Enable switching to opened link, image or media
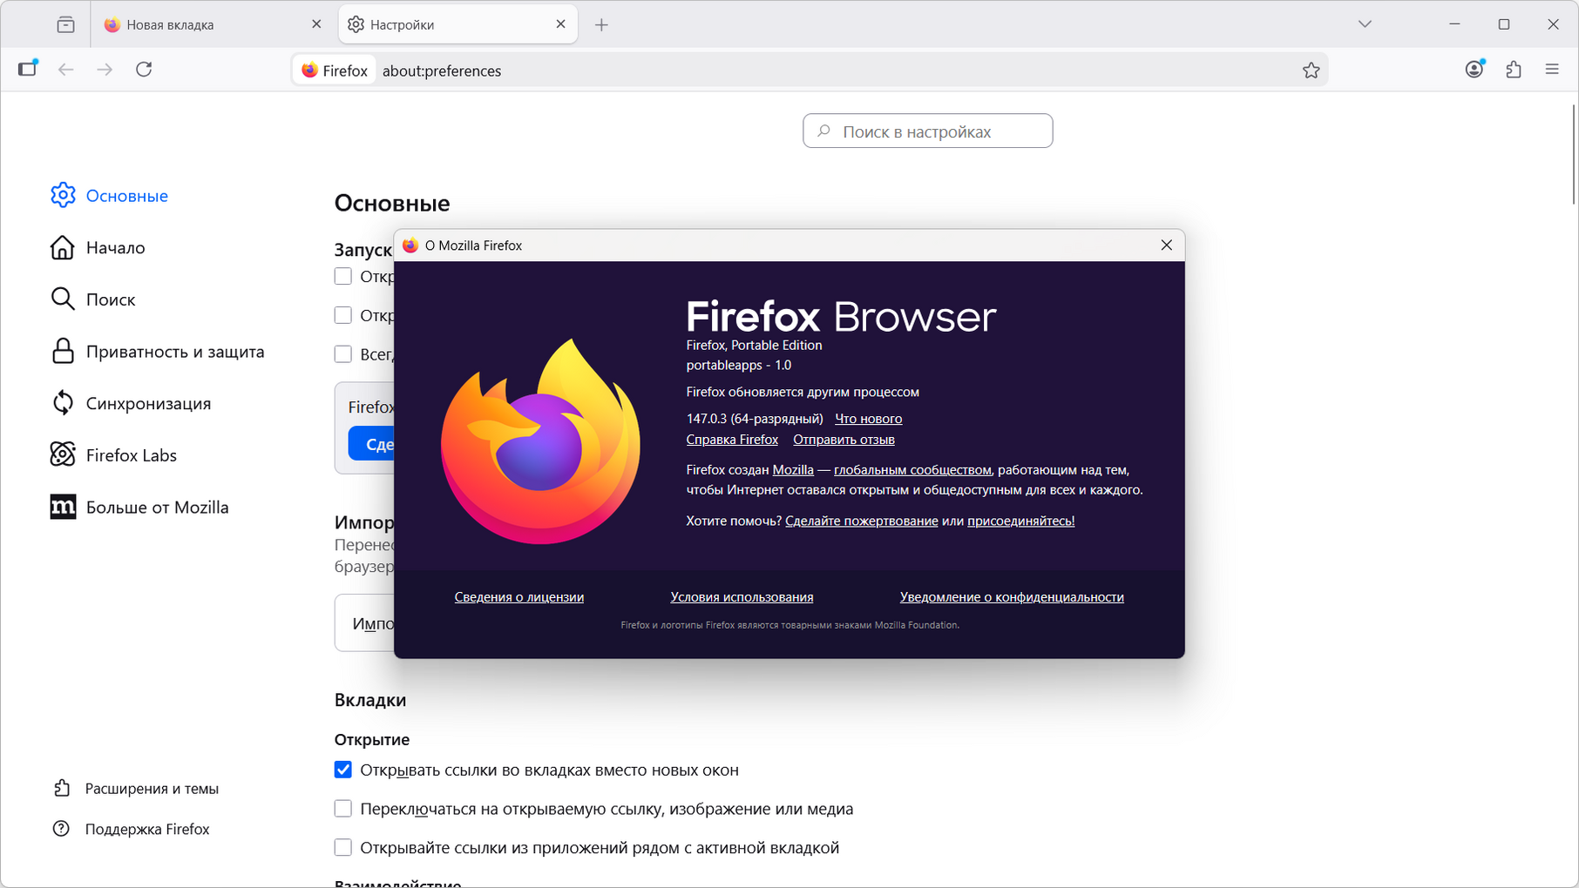Image resolution: width=1579 pixels, height=888 pixels. point(343,809)
